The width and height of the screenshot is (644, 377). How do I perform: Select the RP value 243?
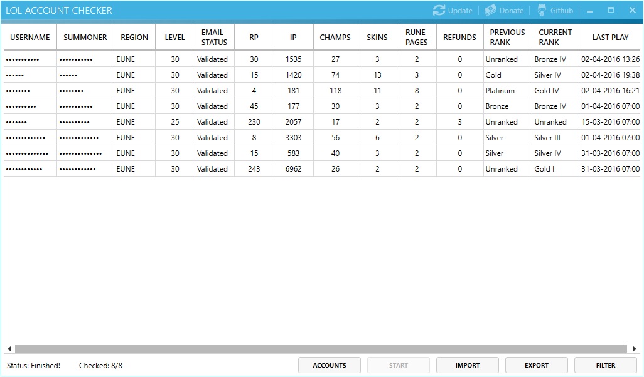(x=254, y=169)
